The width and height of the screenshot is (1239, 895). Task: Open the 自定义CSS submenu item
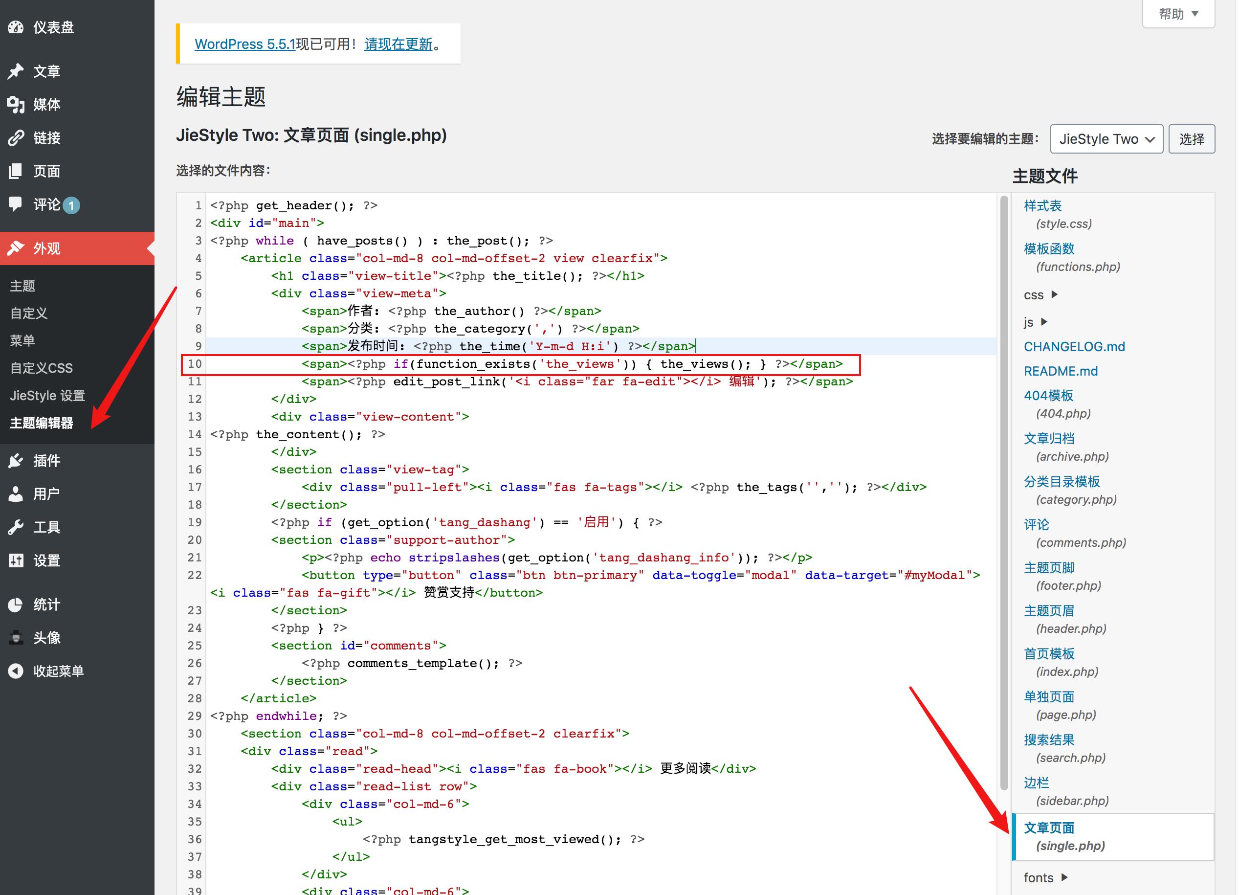click(42, 368)
